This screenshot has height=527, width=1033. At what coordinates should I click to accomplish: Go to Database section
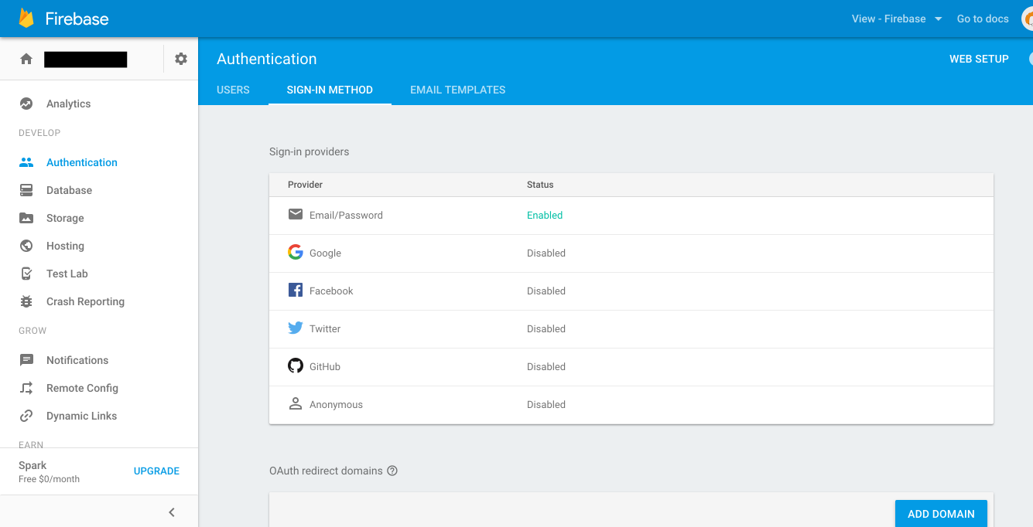[69, 190]
